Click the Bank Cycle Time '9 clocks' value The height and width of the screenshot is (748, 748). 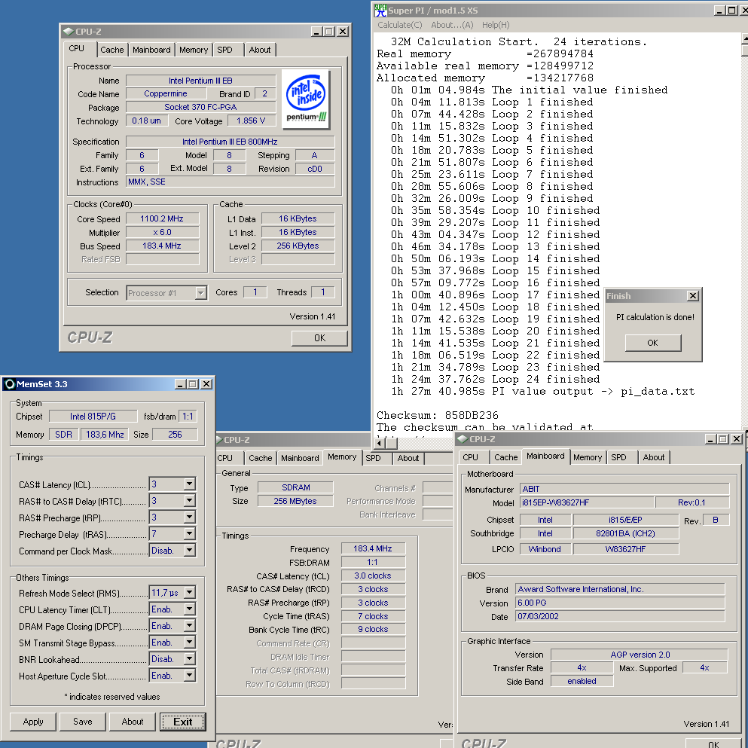[373, 629]
